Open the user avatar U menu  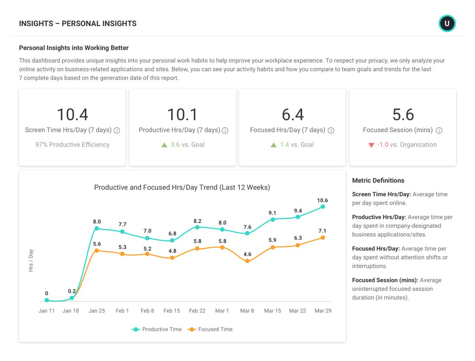coord(447,23)
